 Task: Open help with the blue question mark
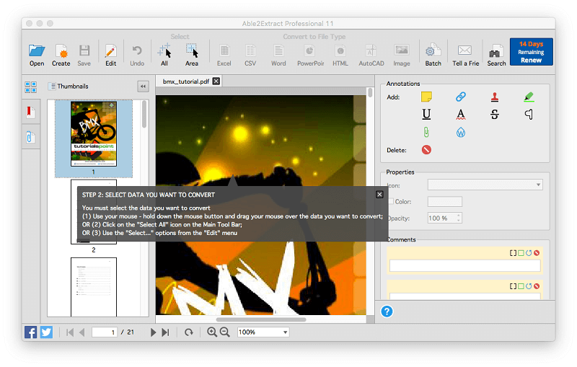pyautogui.click(x=387, y=311)
